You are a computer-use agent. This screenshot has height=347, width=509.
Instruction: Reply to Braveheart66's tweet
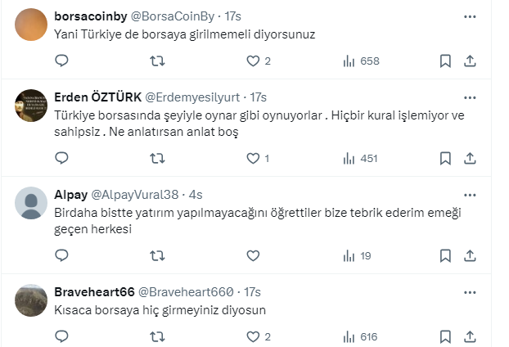(61, 336)
